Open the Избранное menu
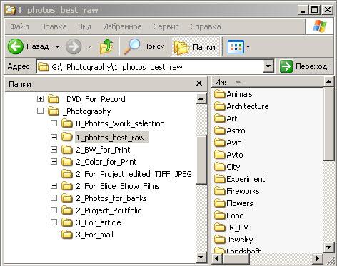 point(122,26)
